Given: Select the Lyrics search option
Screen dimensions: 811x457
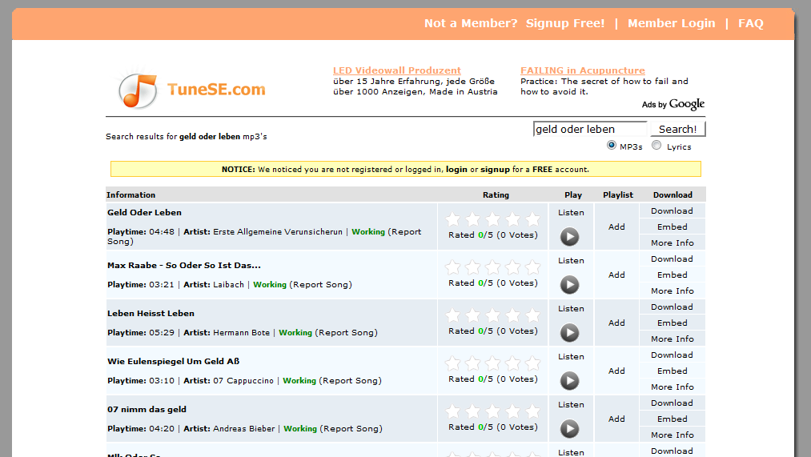Looking at the screenshot, I should pos(656,146).
